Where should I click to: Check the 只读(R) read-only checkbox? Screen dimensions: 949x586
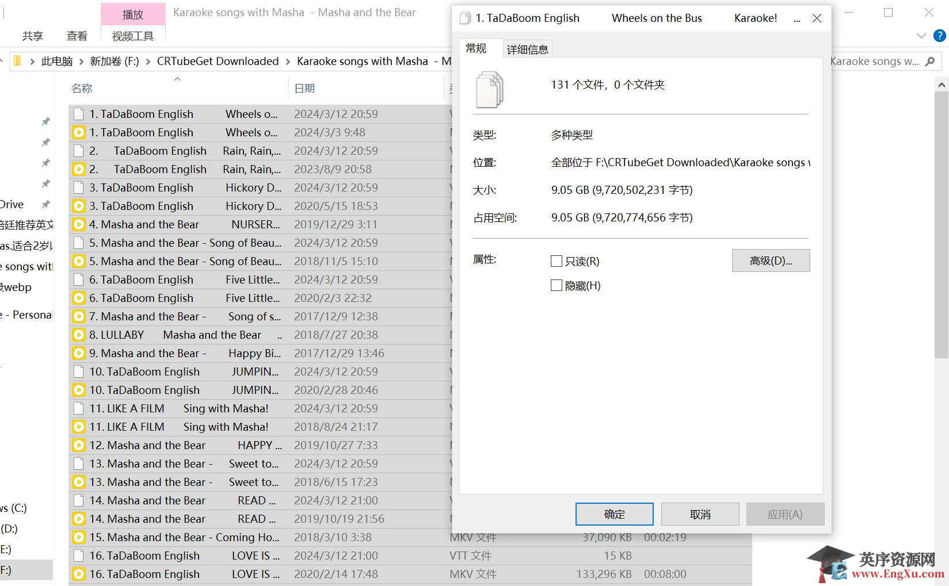[x=557, y=261]
